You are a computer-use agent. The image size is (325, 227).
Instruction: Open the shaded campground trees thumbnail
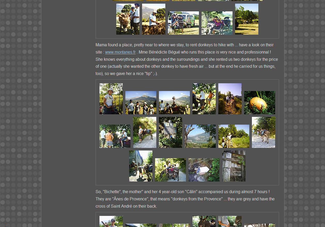tap(246, 19)
